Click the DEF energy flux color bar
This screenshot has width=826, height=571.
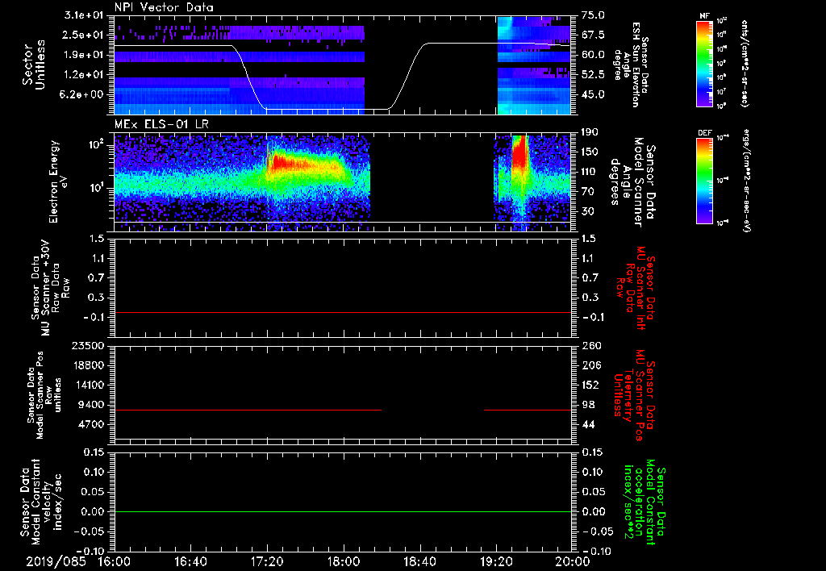[704, 181]
